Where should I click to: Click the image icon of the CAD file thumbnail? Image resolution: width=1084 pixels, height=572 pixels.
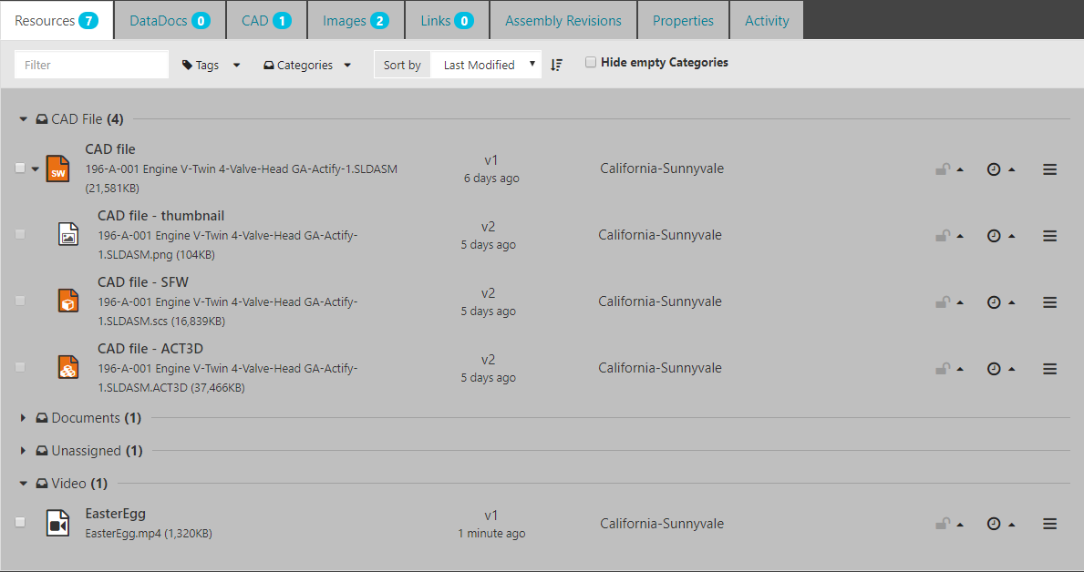(67, 235)
